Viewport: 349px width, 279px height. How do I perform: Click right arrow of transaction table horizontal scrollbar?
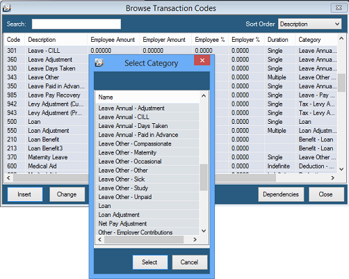(x=333, y=178)
